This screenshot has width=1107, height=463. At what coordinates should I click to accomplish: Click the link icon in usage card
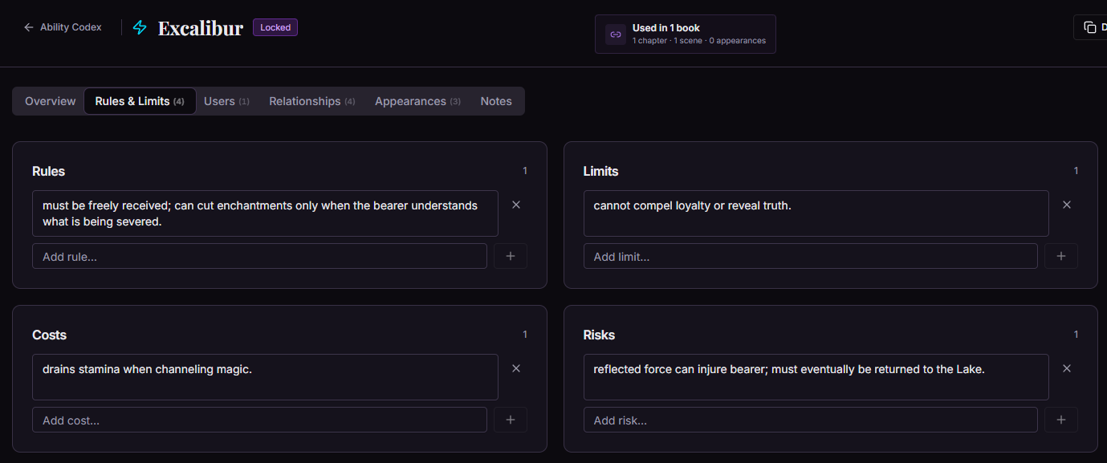[x=616, y=35]
